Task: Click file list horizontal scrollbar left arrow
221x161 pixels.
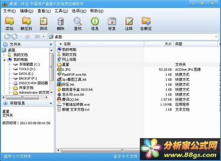Action: [x=58, y=150]
